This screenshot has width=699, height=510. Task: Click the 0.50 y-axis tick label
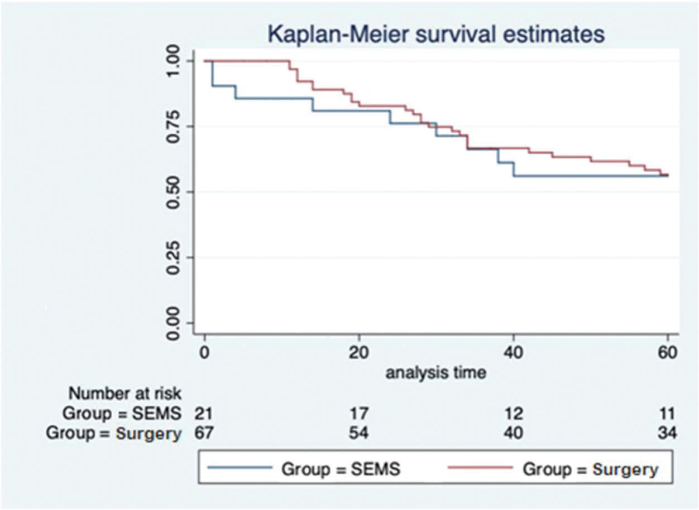(174, 192)
